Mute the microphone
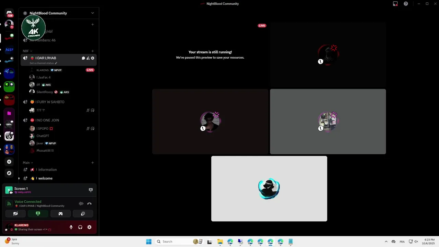The width and height of the screenshot is (439, 247). [x=71, y=227]
